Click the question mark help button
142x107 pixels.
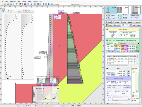(129, 99)
